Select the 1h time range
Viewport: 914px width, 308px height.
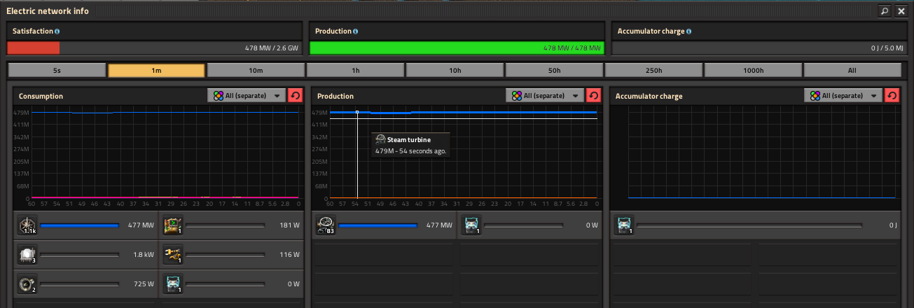355,71
